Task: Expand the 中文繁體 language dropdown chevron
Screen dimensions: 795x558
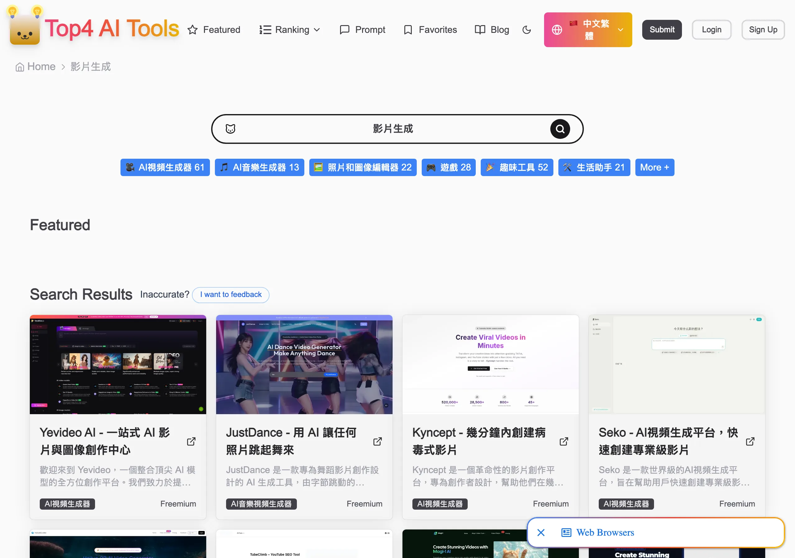Action: 620,30
